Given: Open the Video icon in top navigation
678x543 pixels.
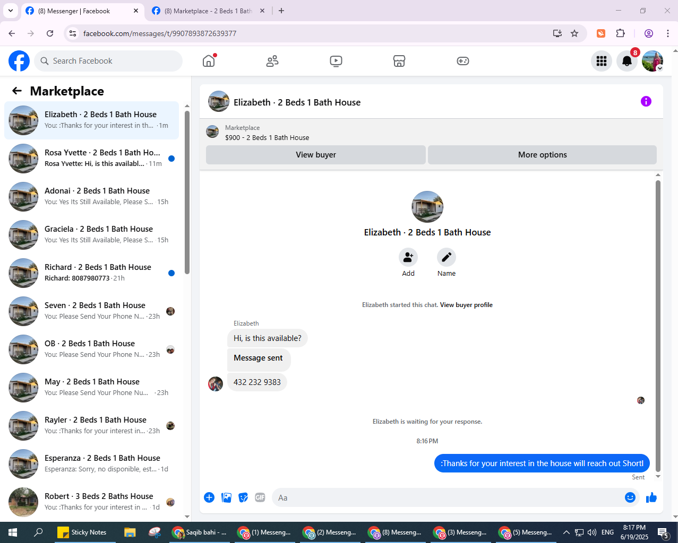Looking at the screenshot, I should (336, 61).
